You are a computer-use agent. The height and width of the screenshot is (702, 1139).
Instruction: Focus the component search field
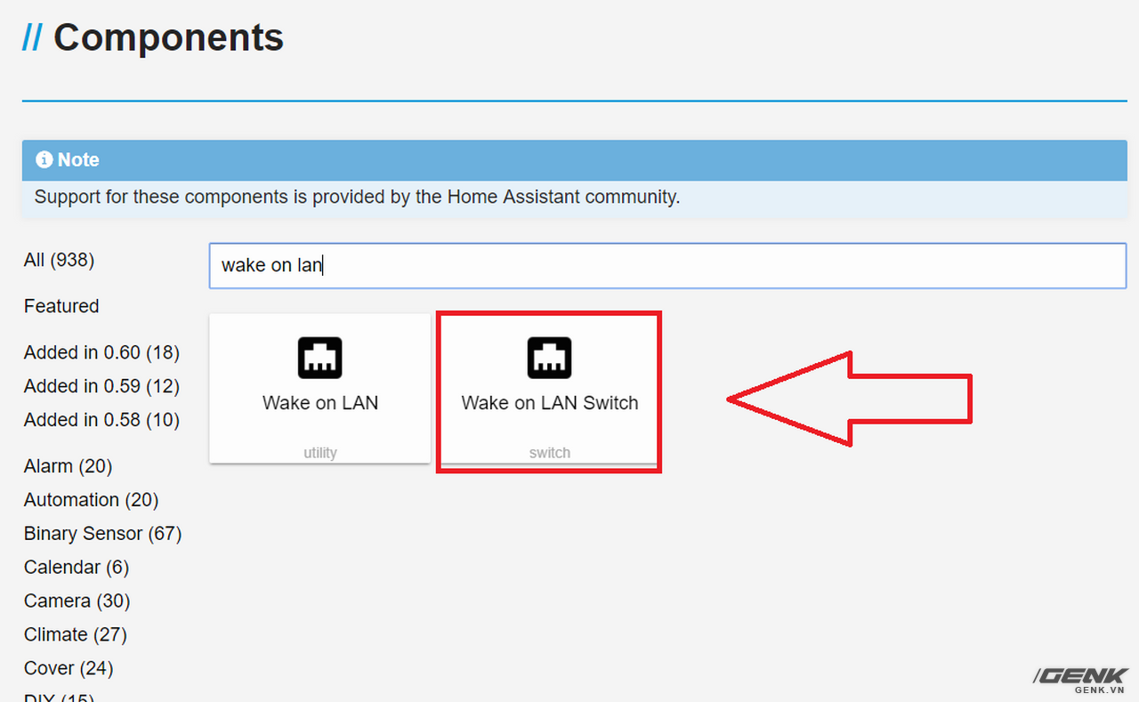[x=667, y=265]
